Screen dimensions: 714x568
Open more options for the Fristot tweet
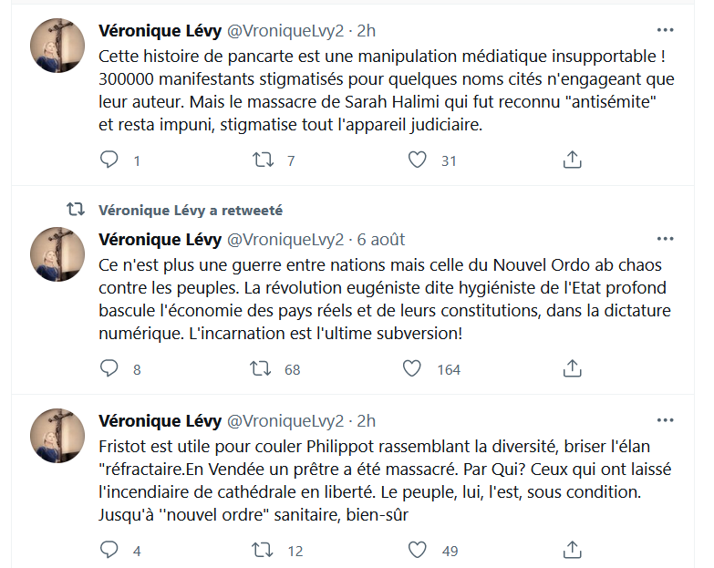666,421
